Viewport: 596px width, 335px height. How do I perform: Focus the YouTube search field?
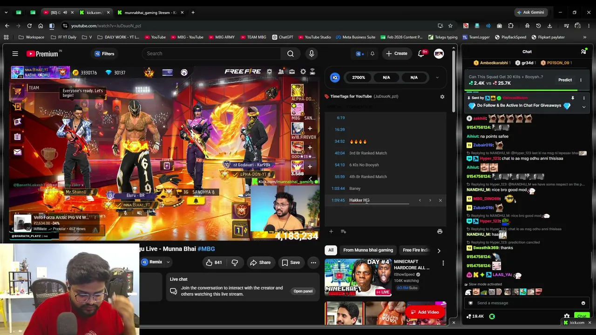click(212, 54)
